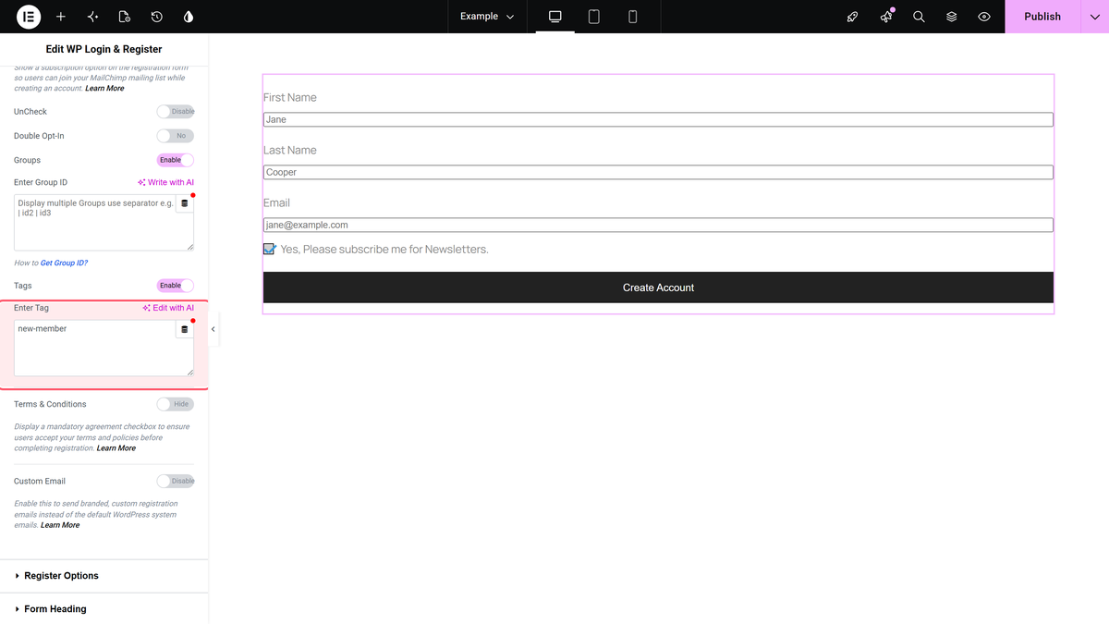Viewport: 1109px width, 624px height.
Task: Open the Elementor AI sparkle tool
Action: [x=92, y=17]
